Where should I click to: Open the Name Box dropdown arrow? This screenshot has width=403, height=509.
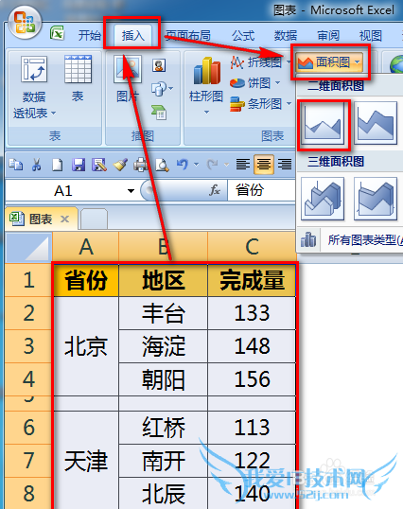(131, 191)
